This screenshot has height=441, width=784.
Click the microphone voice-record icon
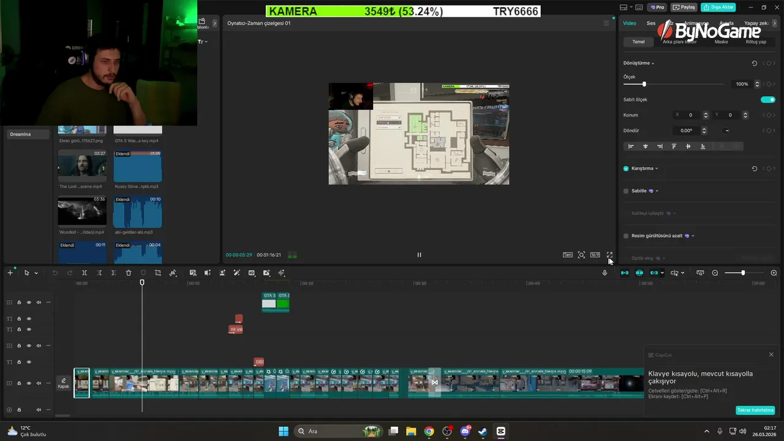605,273
